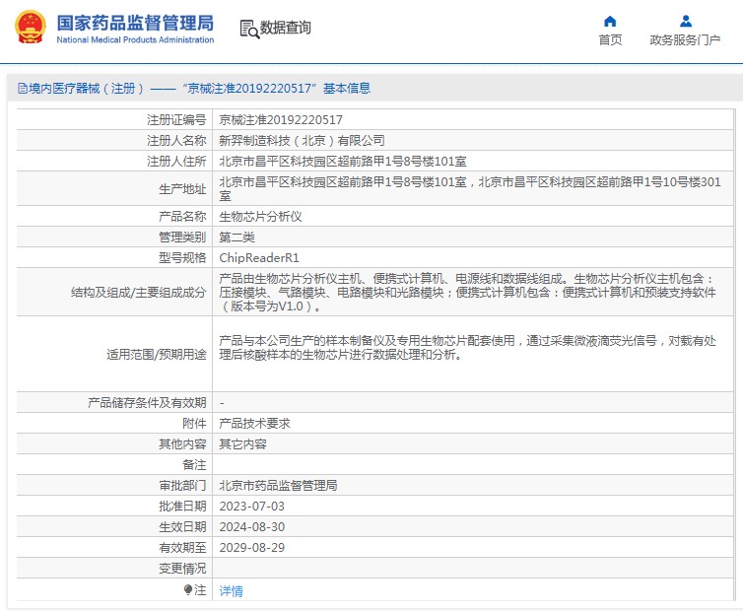Screen dimensions: 743x611
Task: Open the 详情 link in the last row
Action: pos(231,591)
